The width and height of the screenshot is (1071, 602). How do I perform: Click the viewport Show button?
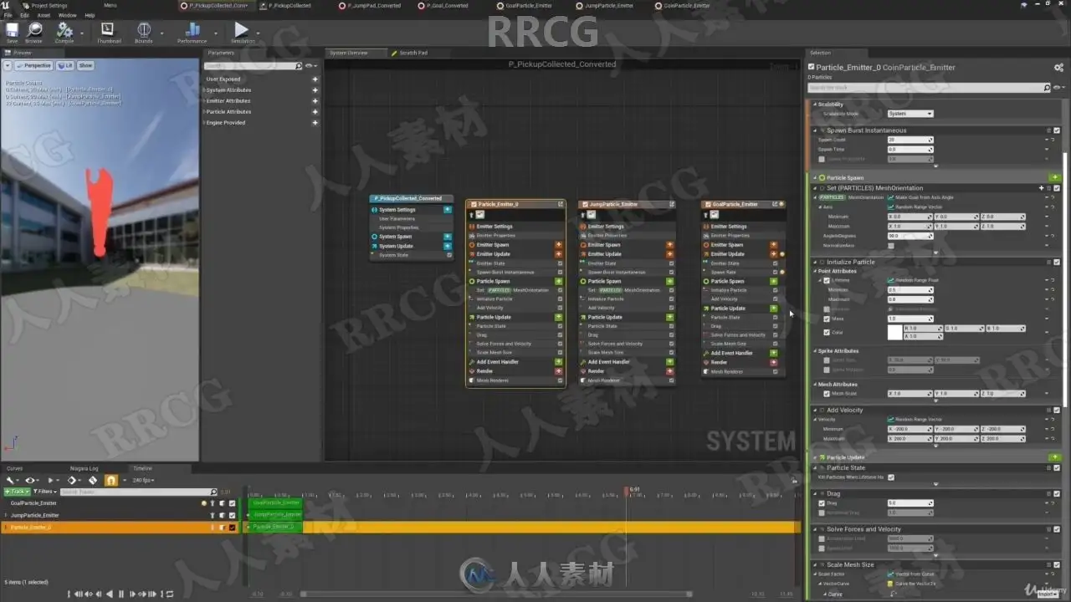[x=86, y=65]
